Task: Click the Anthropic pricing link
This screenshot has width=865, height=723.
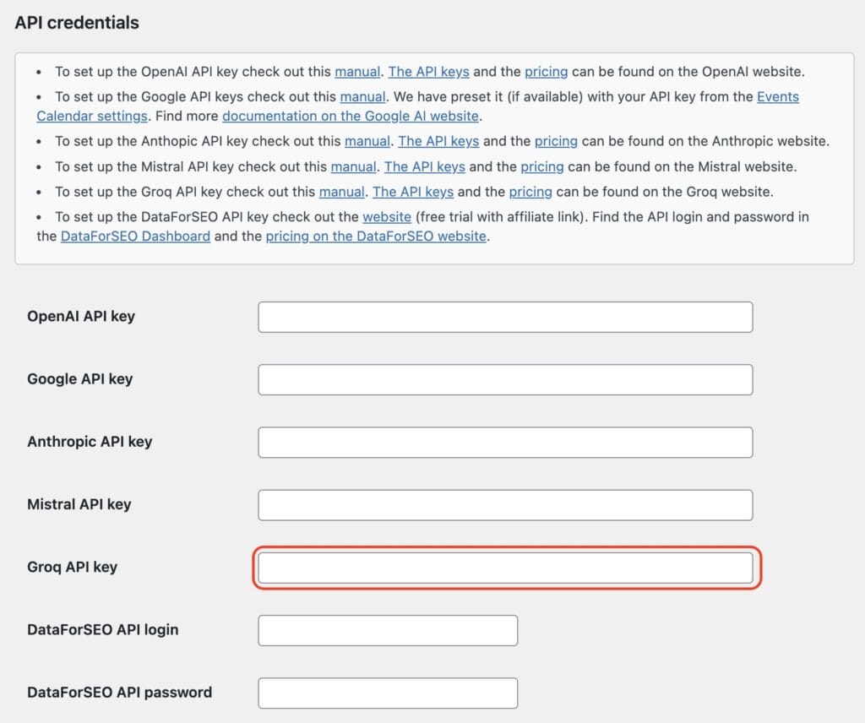Action: coord(557,141)
